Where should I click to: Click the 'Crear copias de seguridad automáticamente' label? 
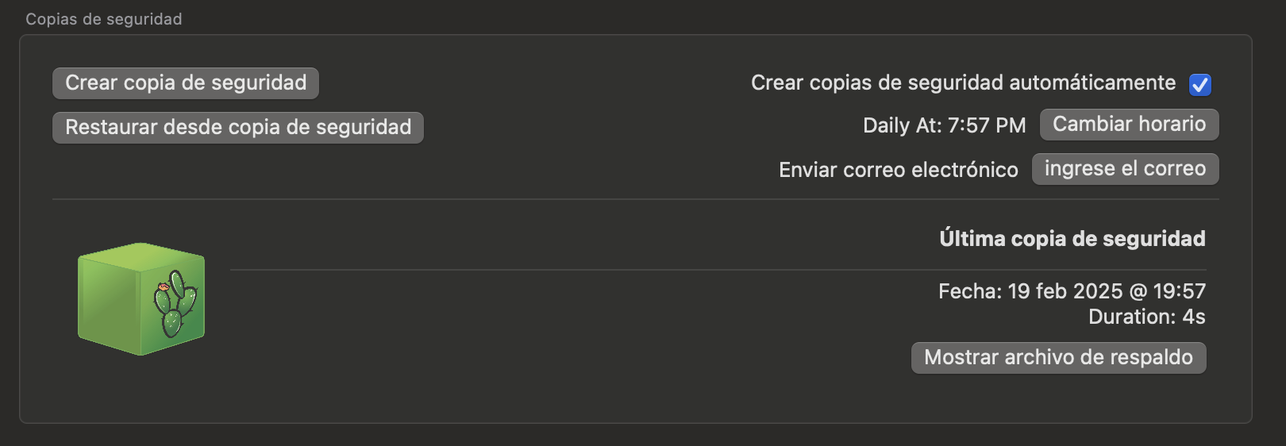(963, 83)
